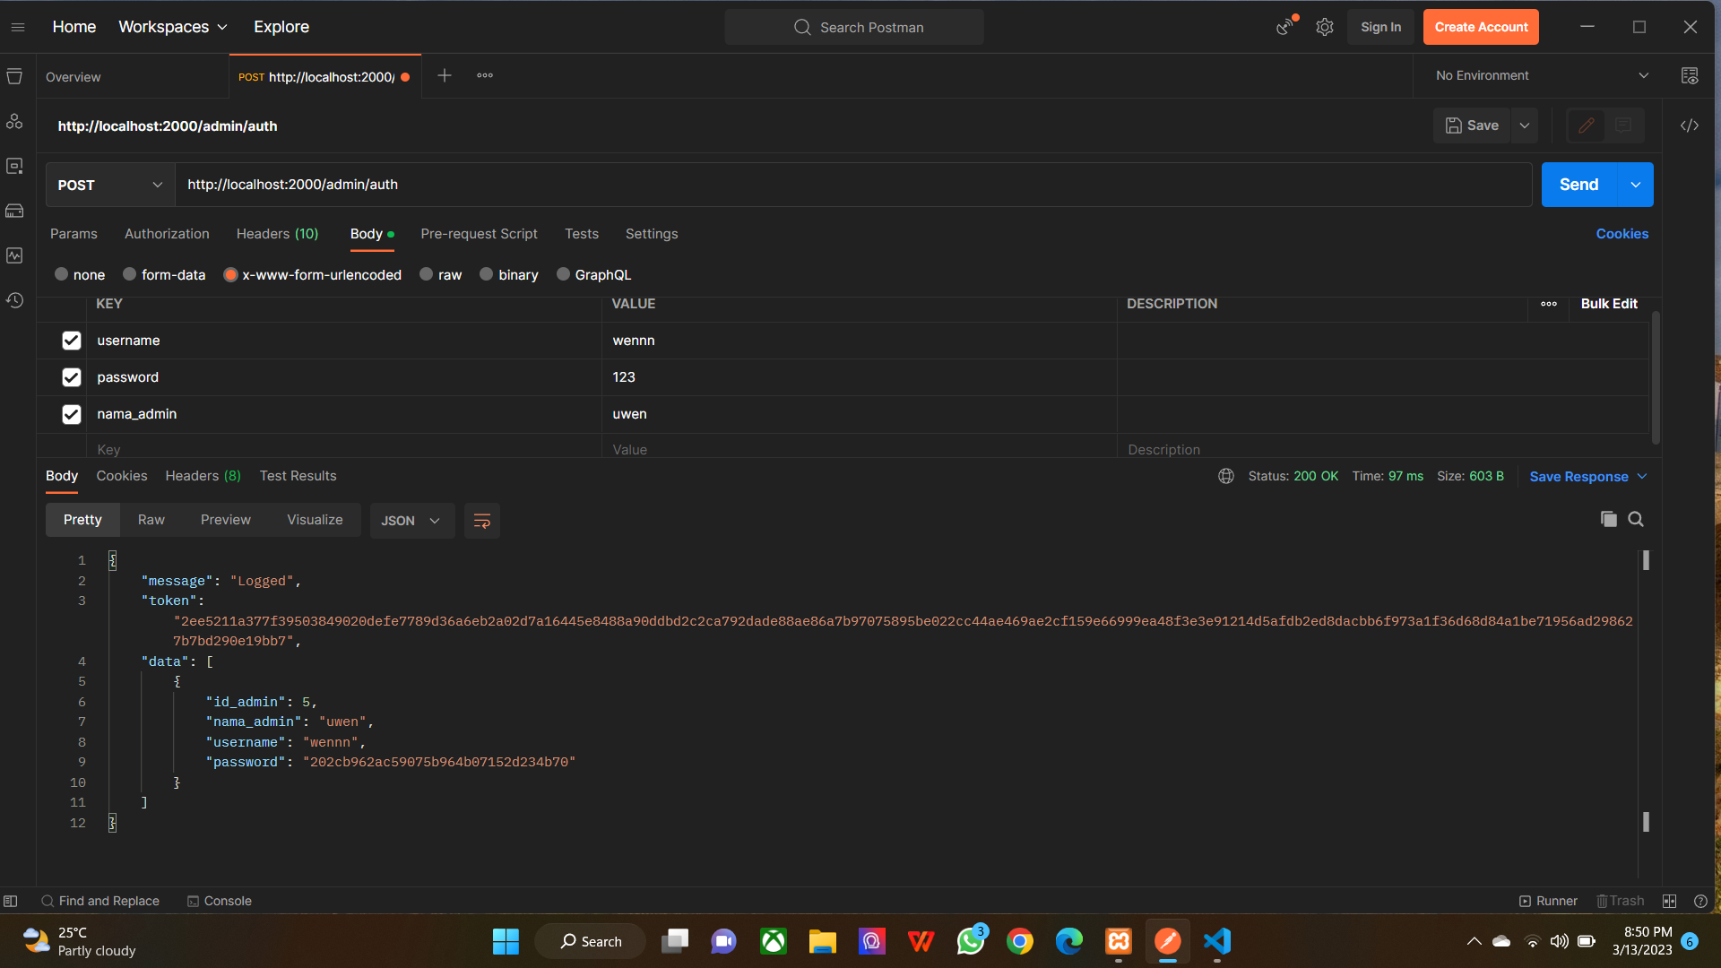Open the Monitors sidebar icon

click(x=14, y=256)
